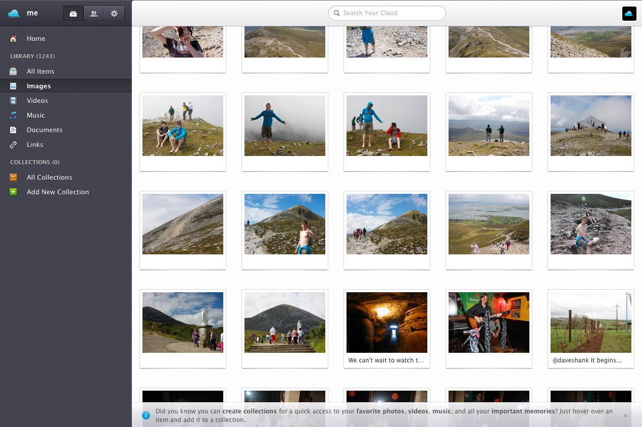Select the house icon beside Home
Image resolution: width=642 pixels, height=427 pixels.
tap(13, 38)
